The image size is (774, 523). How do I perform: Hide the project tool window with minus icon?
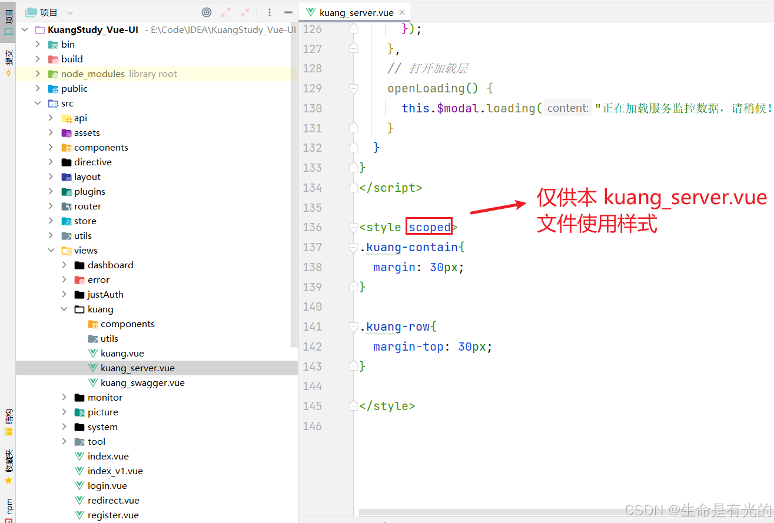point(288,12)
